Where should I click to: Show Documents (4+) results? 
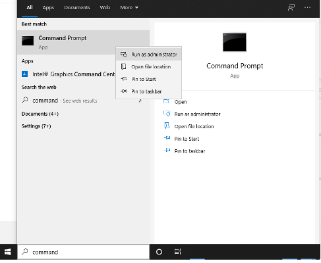(40, 114)
